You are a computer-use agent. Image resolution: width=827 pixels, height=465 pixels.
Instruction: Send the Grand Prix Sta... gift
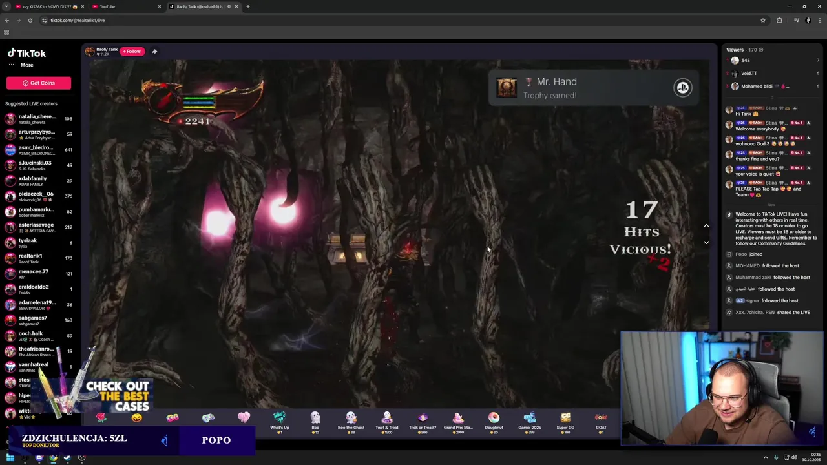(x=458, y=422)
